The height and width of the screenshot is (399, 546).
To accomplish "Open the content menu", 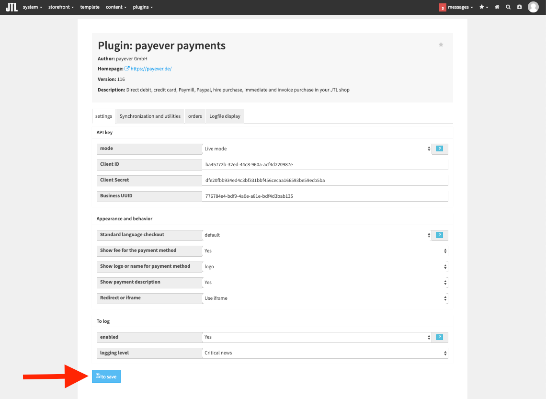I will tap(116, 7).
